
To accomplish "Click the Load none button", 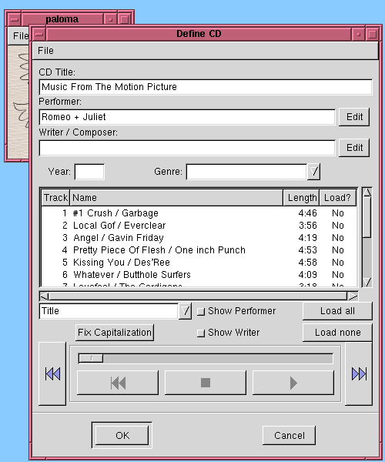I will tap(337, 333).
